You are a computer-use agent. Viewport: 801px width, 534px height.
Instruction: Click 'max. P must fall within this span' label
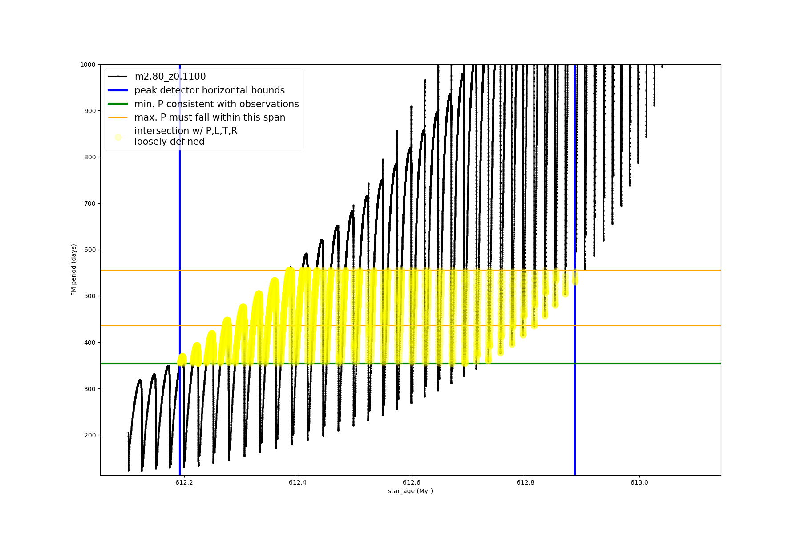[x=210, y=117]
